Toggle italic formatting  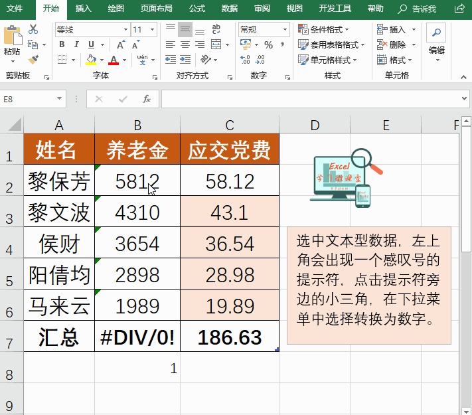pos(76,44)
